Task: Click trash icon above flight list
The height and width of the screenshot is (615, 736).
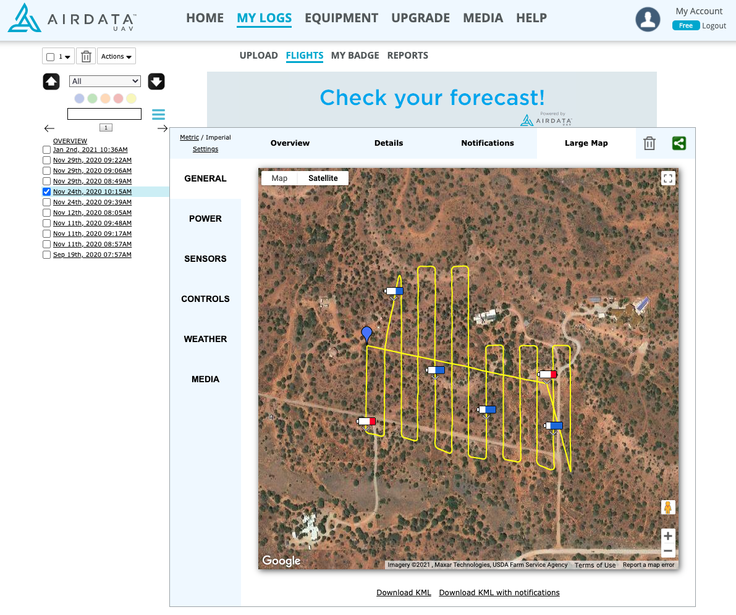Action: [x=87, y=57]
